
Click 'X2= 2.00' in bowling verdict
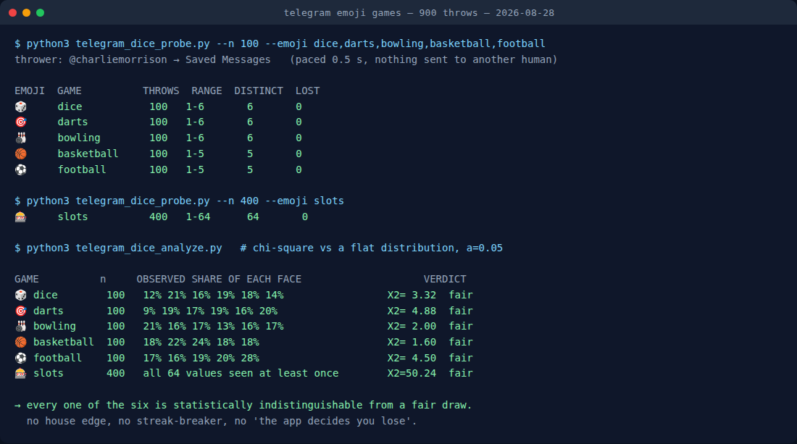[x=412, y=326]
